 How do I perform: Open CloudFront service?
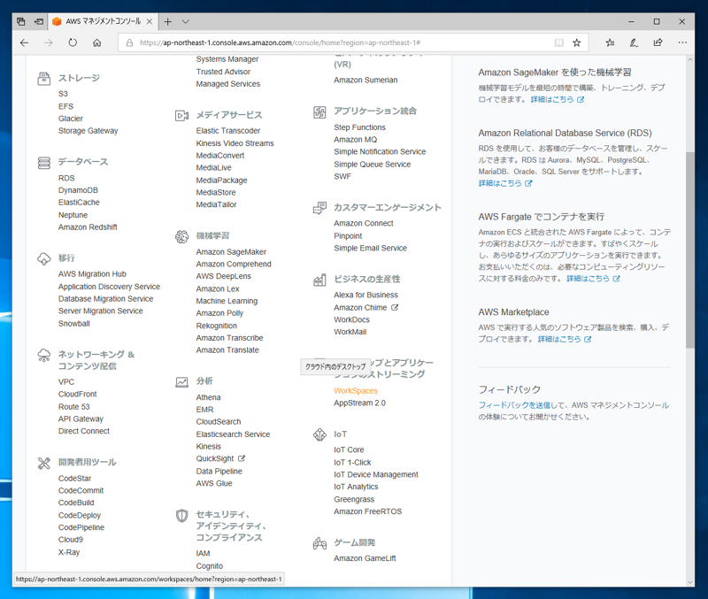point(78,394)
